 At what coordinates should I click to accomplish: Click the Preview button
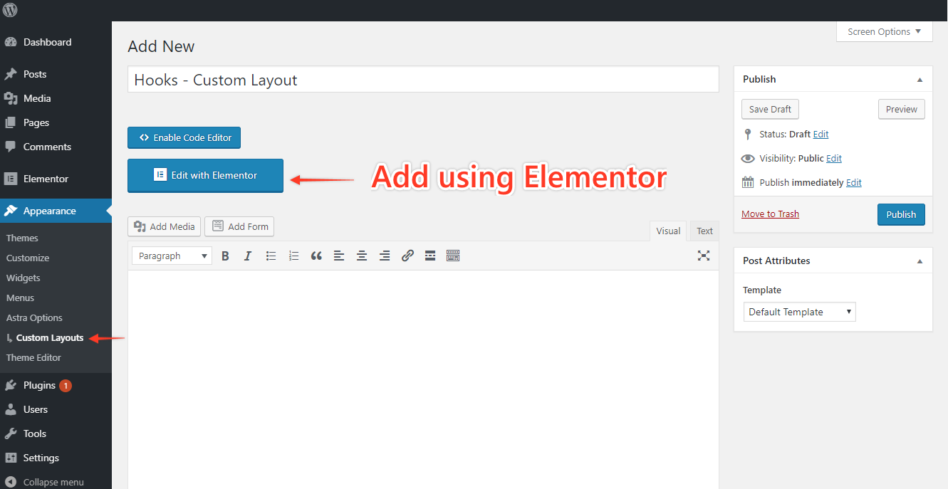tap(902, 109)
